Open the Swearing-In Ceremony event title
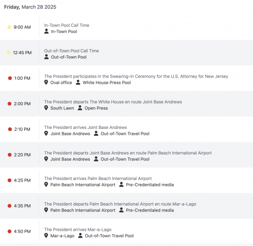The image size is (253, 246). point(136,76)
